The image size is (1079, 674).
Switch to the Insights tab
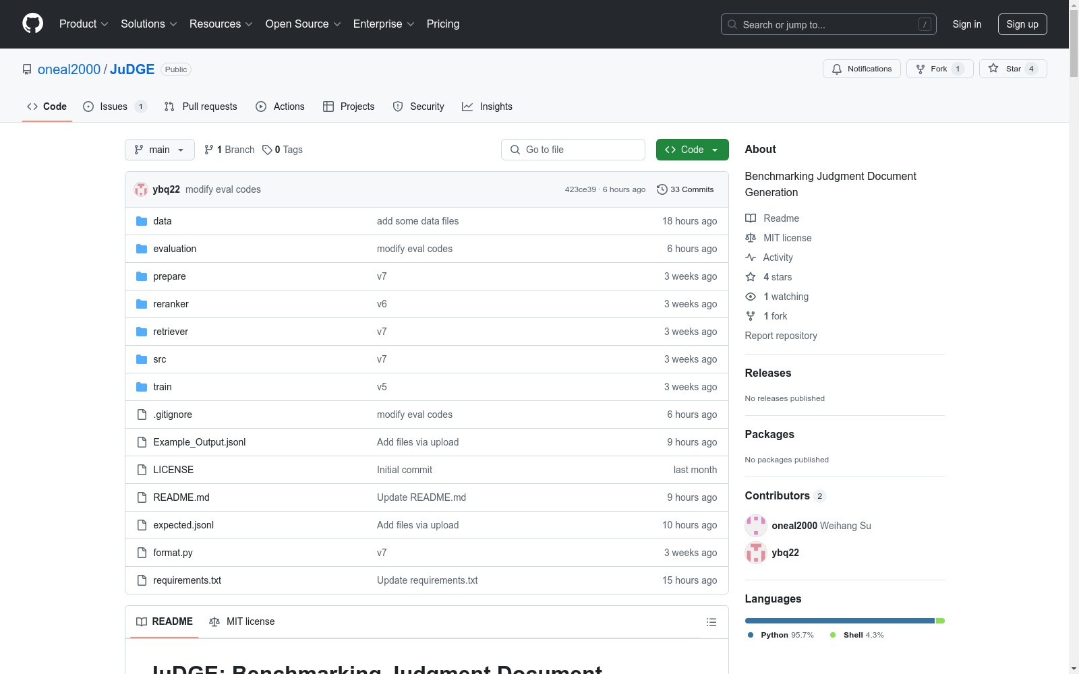(487, 106)
